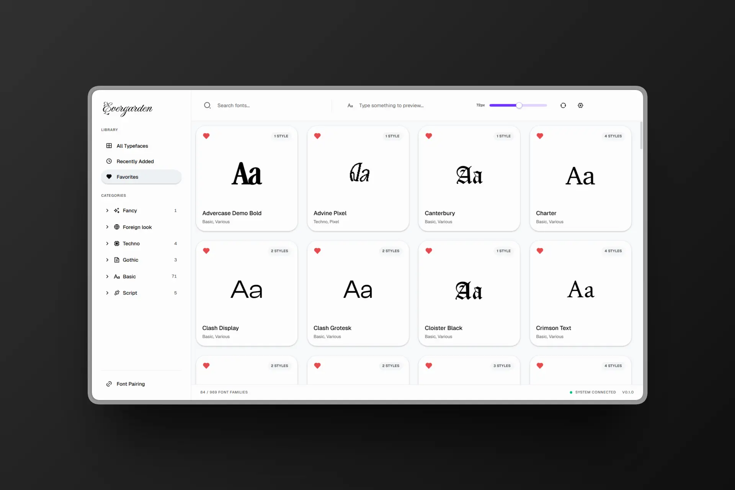735x490 pixels.
Task: Click the pen nib icon next to Script
Action: (x=117, y=293)
